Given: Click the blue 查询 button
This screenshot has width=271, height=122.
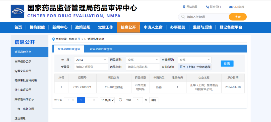Looking at the screenshot, I should pos(227,63).
